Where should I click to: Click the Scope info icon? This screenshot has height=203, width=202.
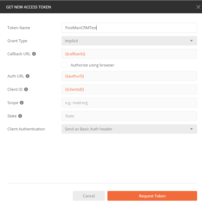tap(22, 103)
